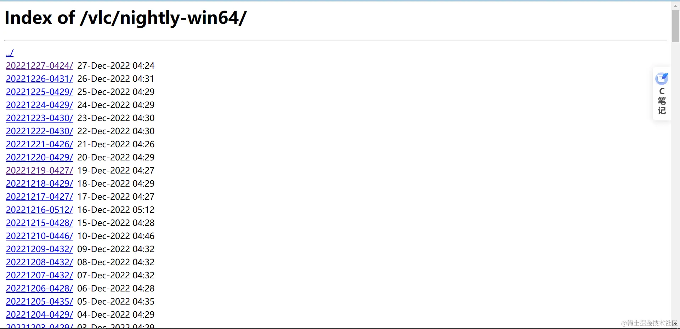Open folder 20221226-0431/
The image size is (680, 329).
pos(39,79)
